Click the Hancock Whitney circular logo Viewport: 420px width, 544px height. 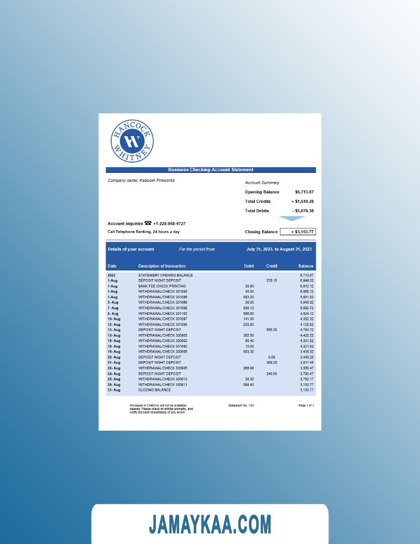132,141
